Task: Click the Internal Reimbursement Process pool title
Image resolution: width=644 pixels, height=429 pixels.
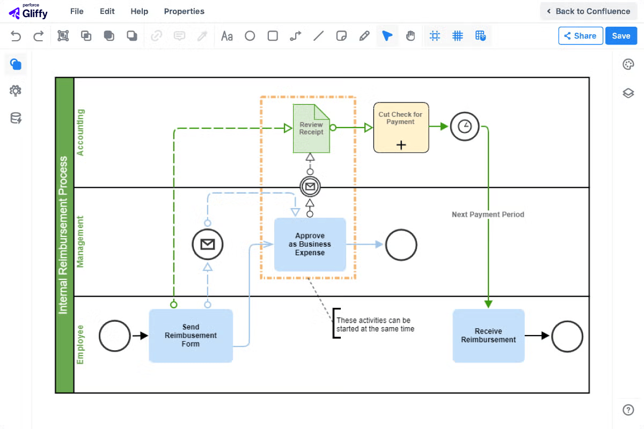Action: [x=64, y=235]
